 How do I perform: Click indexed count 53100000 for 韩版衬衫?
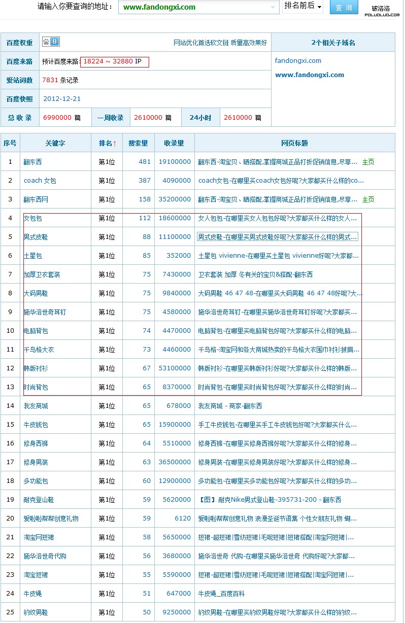pos(175,368)
